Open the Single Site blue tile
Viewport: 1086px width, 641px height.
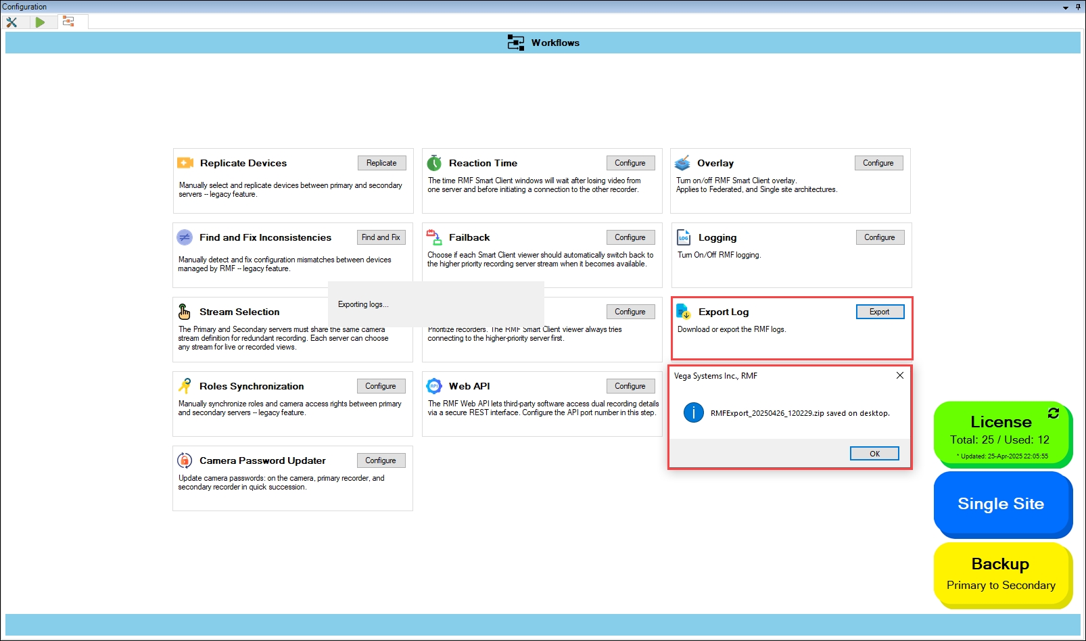(1001, 504)
